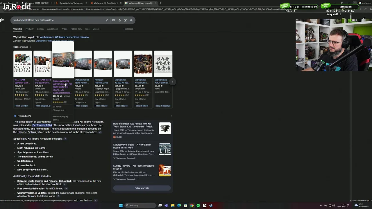
Task: Open Google Chrome icon in the taskbar
Action: [192, 206]
